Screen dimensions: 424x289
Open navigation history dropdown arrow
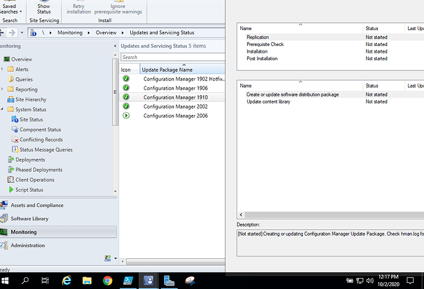pyautogui.click(x=22, y=33)
